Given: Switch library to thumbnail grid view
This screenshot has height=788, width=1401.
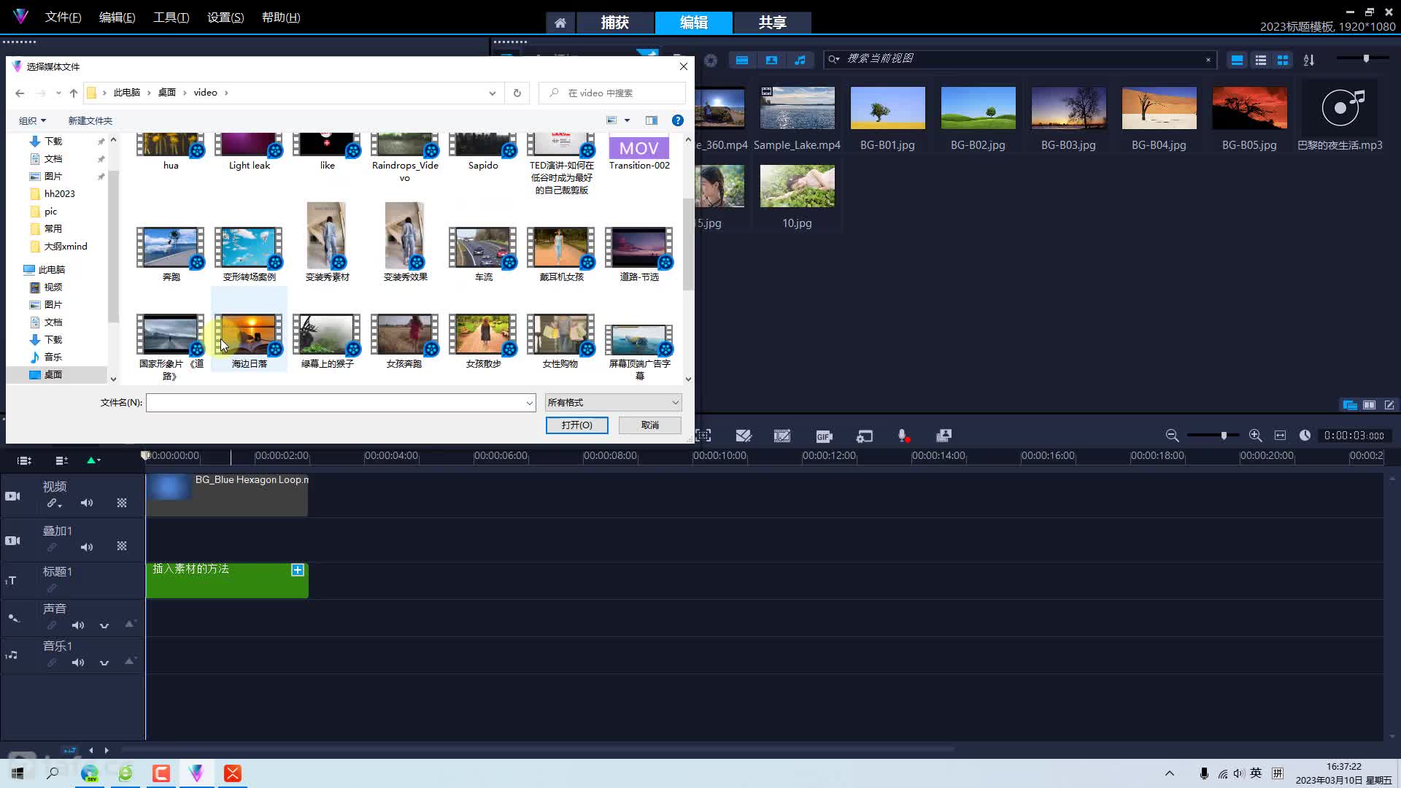Looking at the screenshot, I should [1283, 61].
